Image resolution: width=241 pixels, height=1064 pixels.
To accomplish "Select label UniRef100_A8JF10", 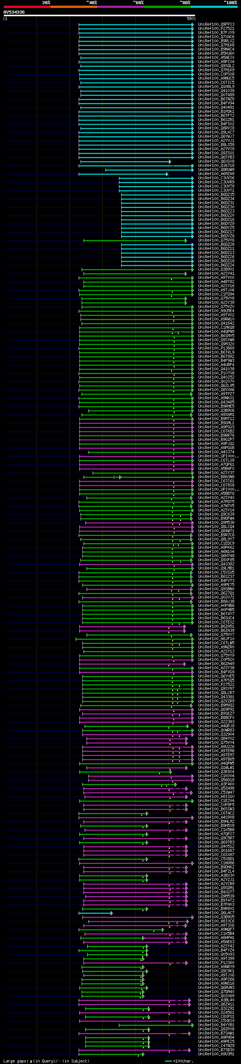I will 216,639.
